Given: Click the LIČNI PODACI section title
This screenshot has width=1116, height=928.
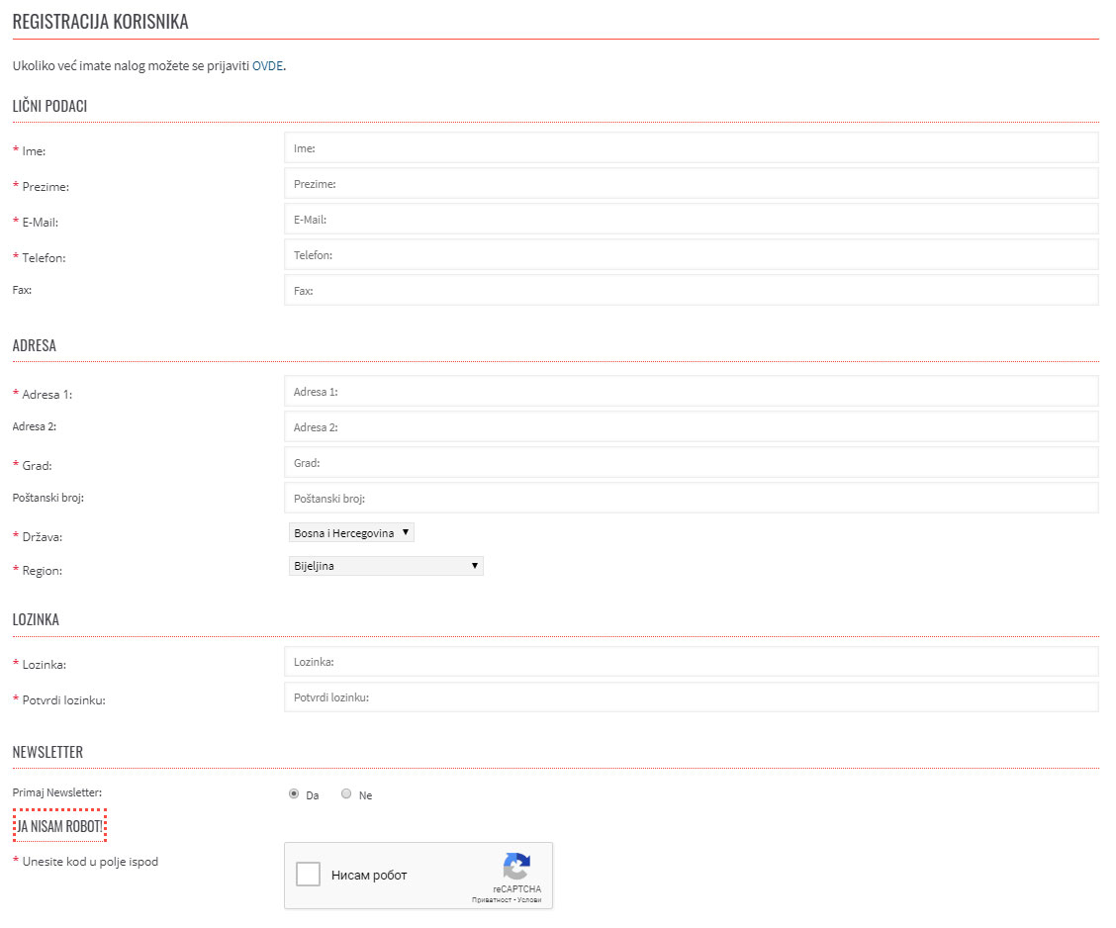Looking at the screenshot, I should [x=49, y=106].
